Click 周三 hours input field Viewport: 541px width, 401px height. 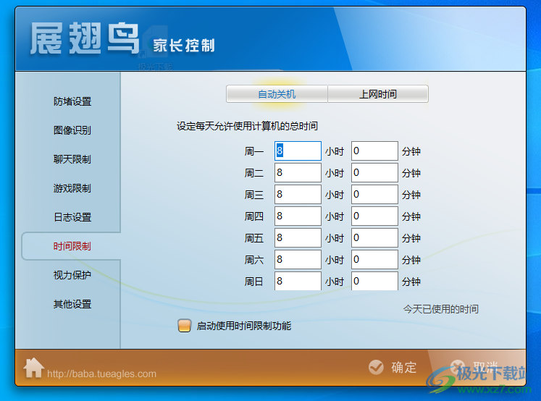pyautogui.click(x=298, y=194)
